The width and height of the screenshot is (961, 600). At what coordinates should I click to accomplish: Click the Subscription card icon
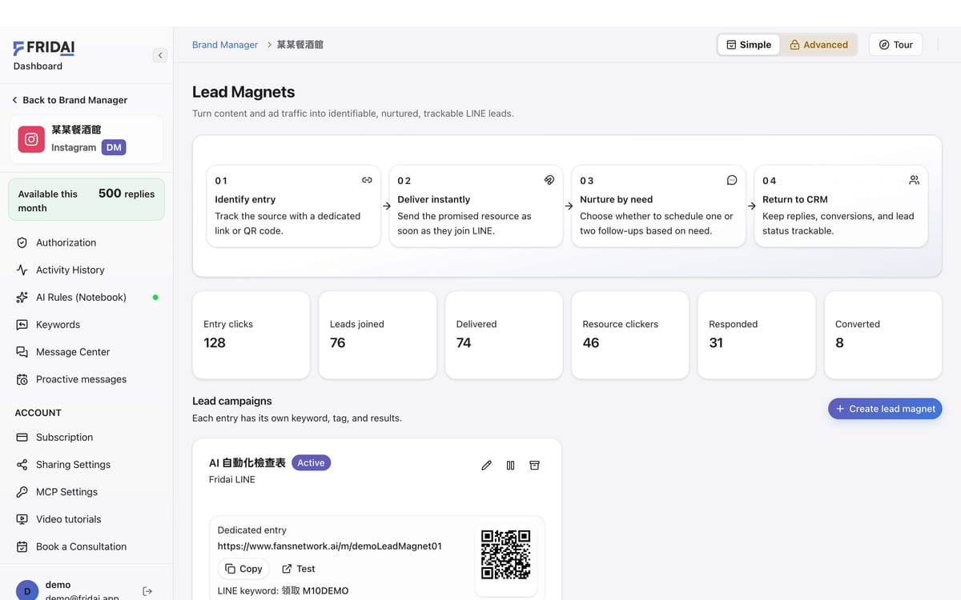22,437
